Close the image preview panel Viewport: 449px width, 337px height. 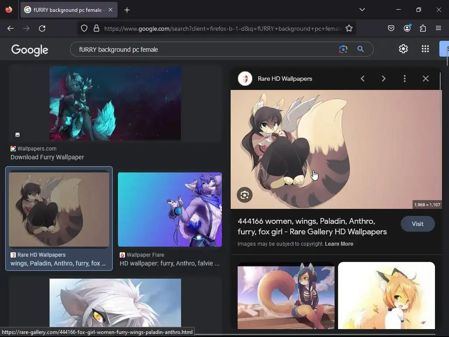(425, 79)
